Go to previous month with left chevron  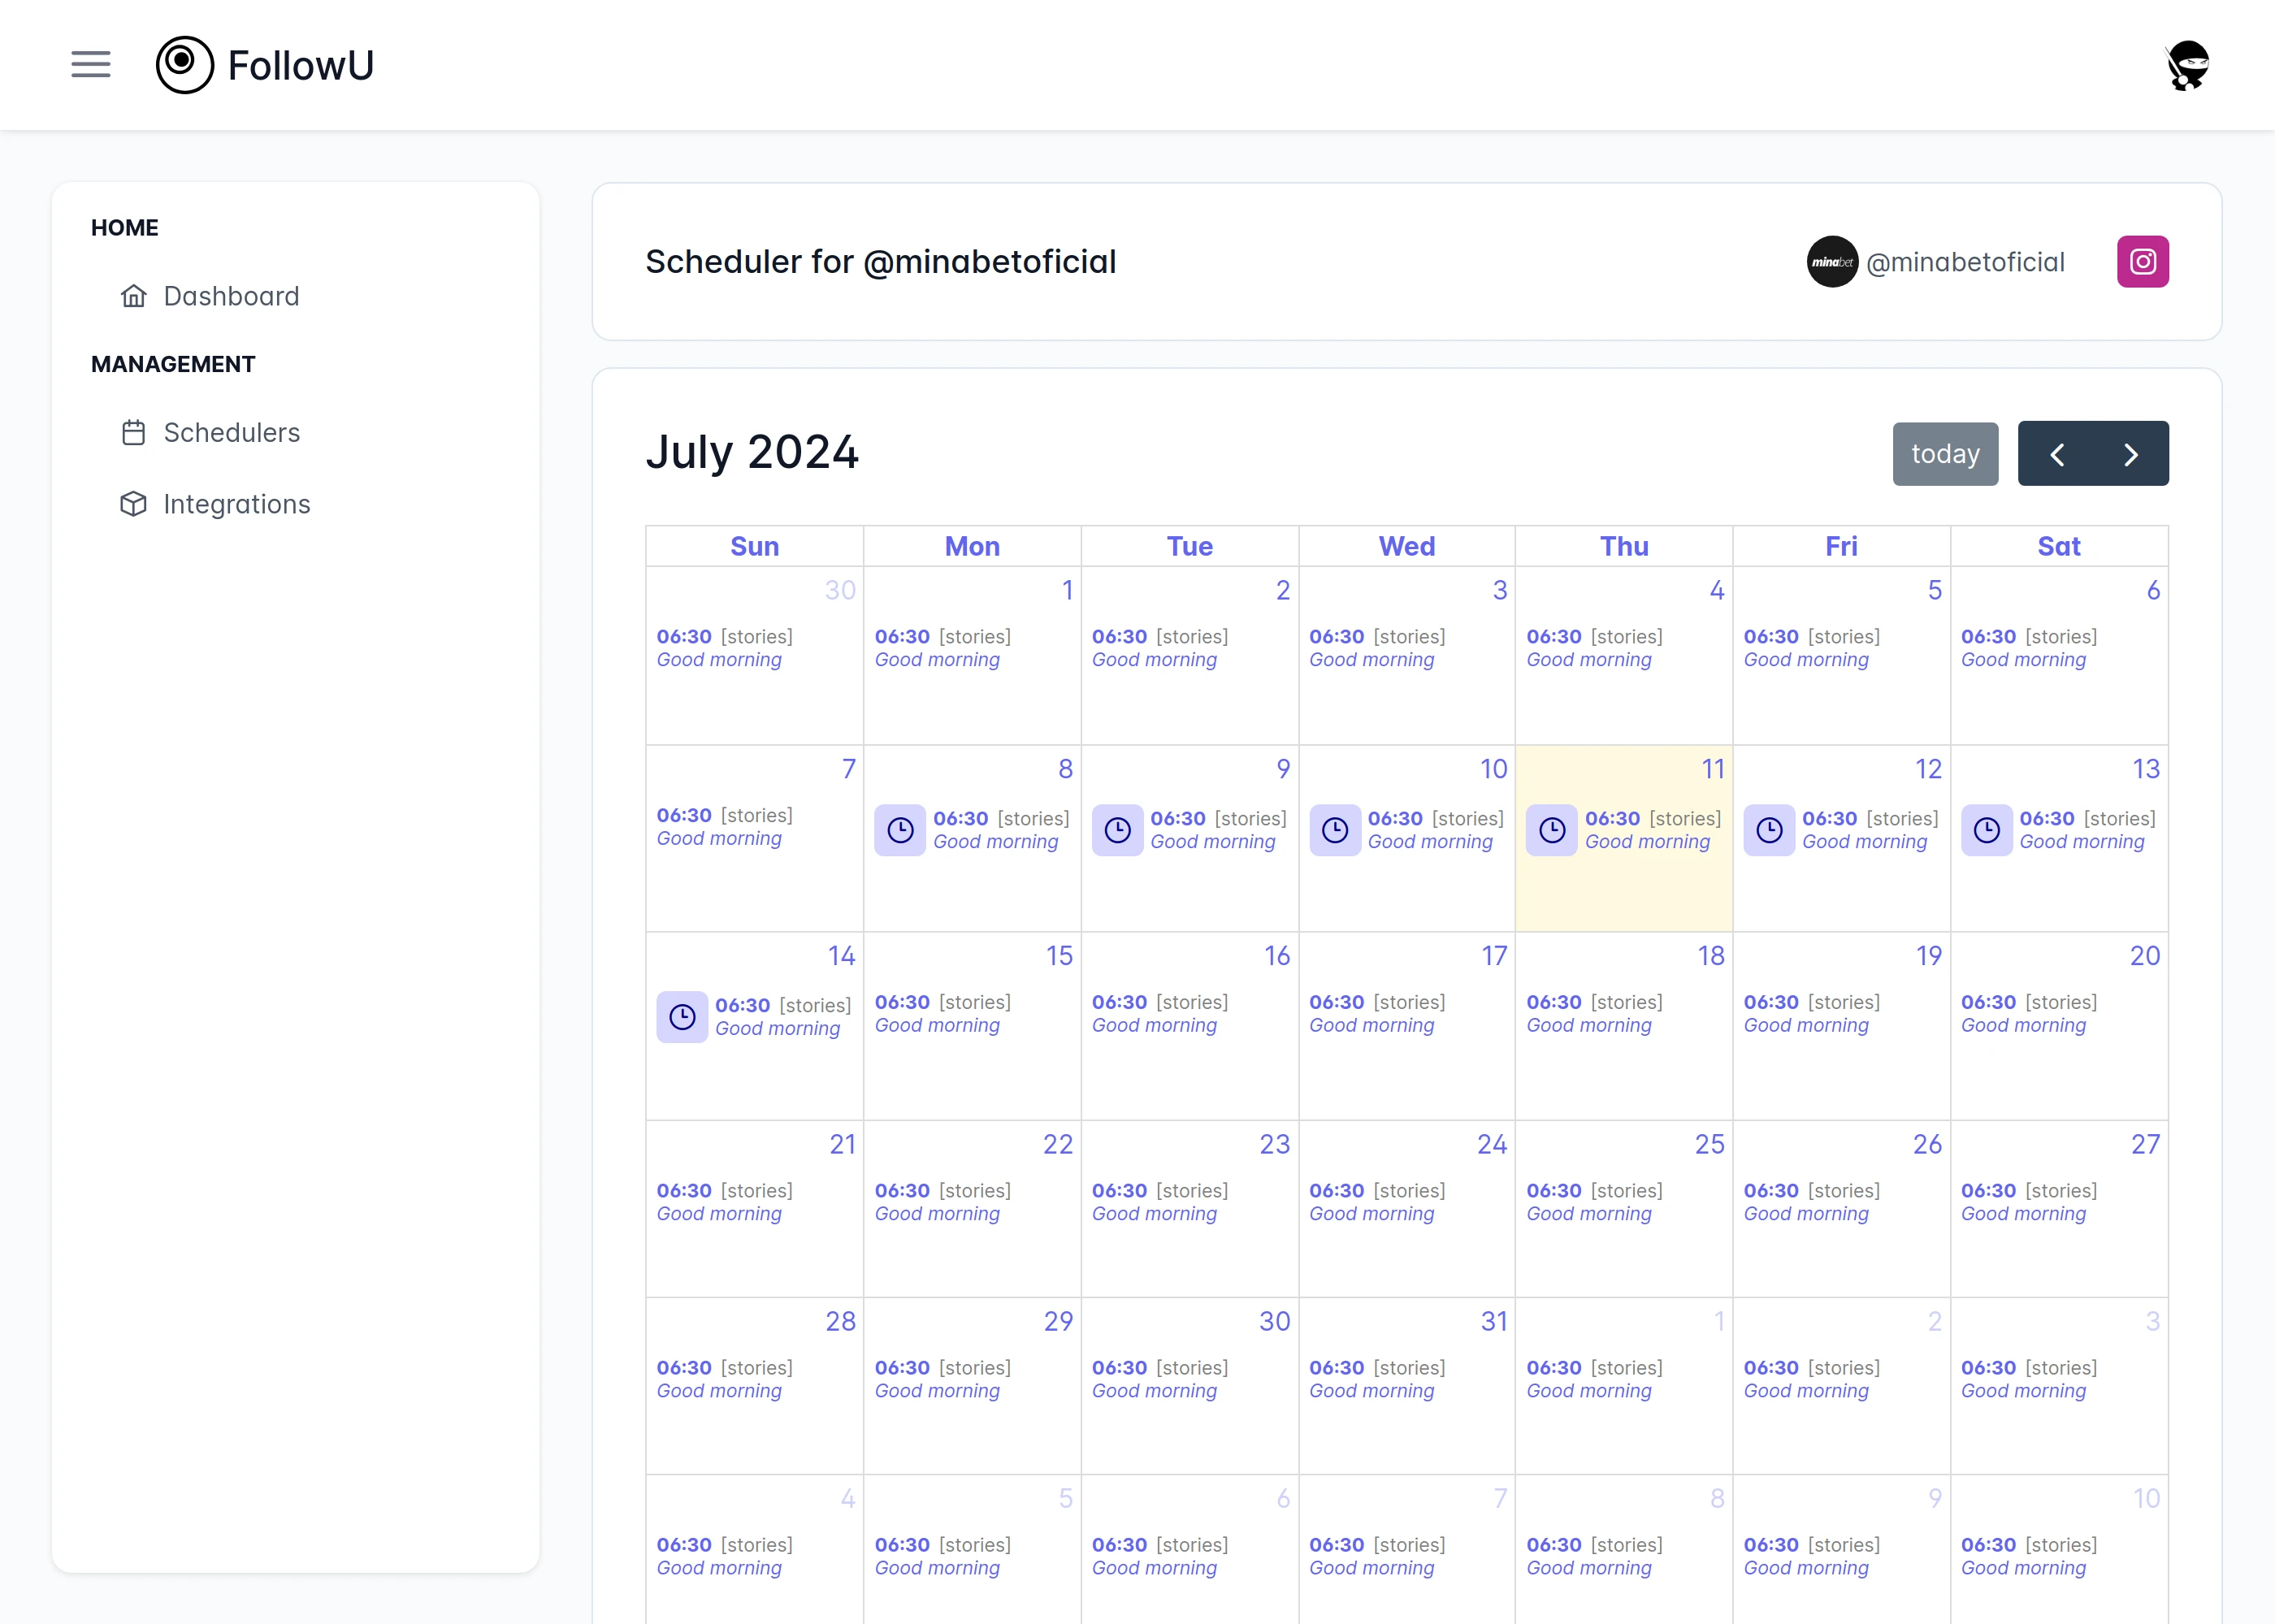click(x=2056, y=455)
